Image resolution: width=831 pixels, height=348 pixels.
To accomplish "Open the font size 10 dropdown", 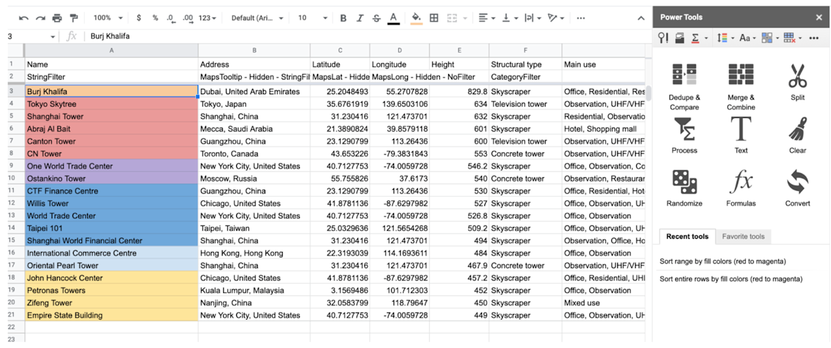I will tap(312, 18).
